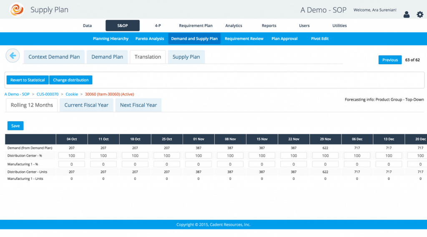The image size is (427, 237).
Task: Click the Supply Plan swirl logo
Action: point(17,10)
